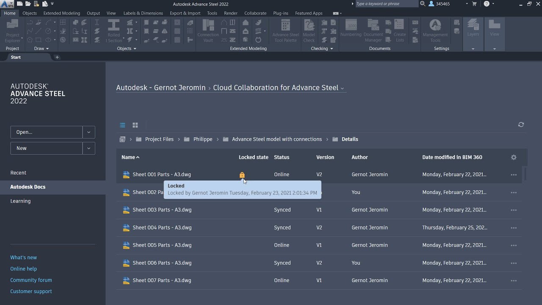Open more options for Sheet 003

click(x=514, y=210)
